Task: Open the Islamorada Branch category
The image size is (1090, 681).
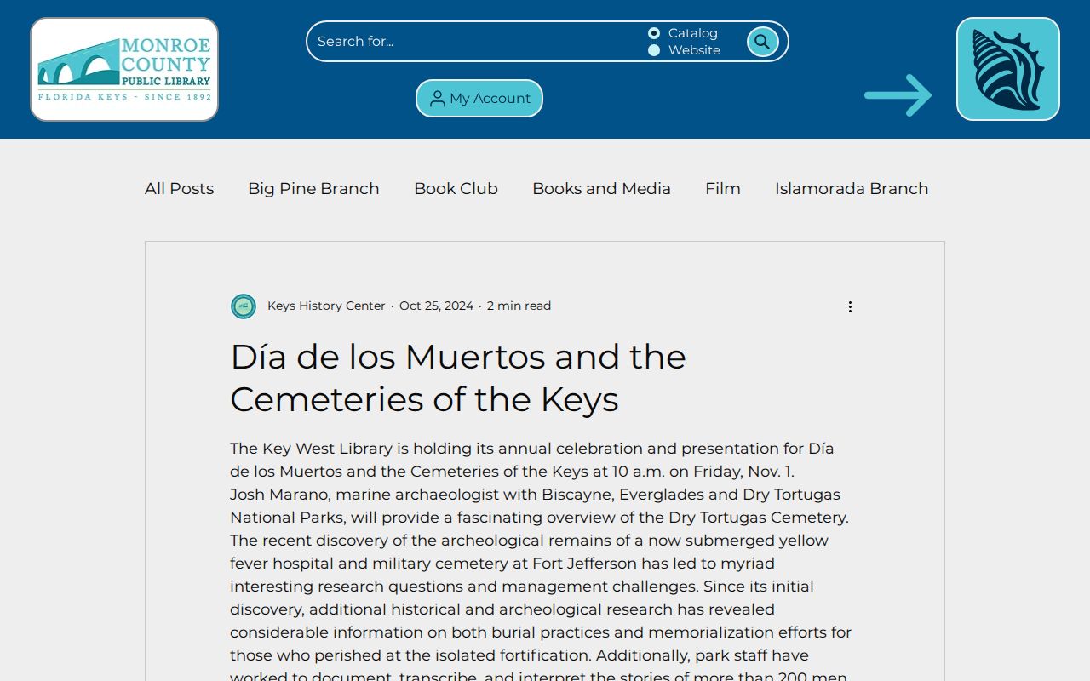Action: click(852, 189)
